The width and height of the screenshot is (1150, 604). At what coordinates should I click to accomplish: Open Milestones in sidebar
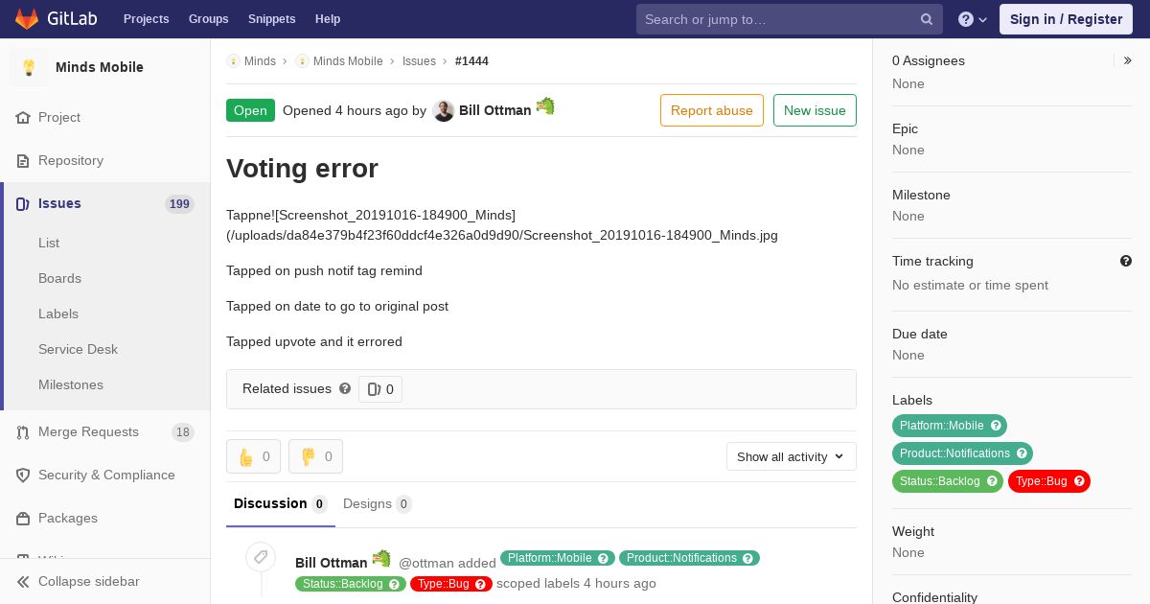pos(71,385)
